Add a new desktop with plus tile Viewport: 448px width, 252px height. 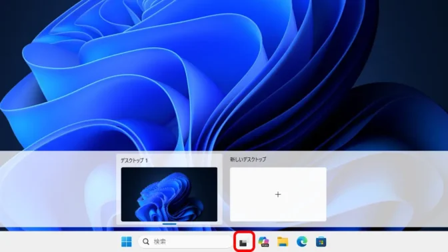point(278,194)
